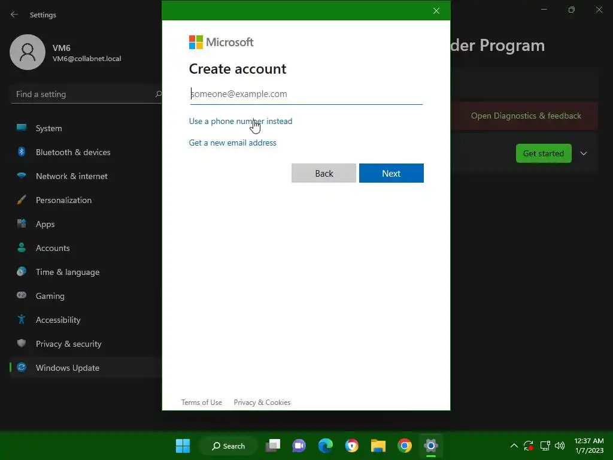Click the VM6 user avatar
Image resolution: width=613 pixels, height=460 pixels.
(28, 52)
